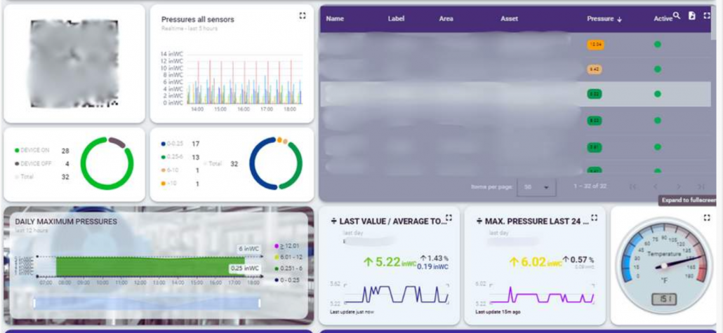Expand Max. Pressure Last 24 widget fullscreen
The image size is (723, 333).
(594, 218)
